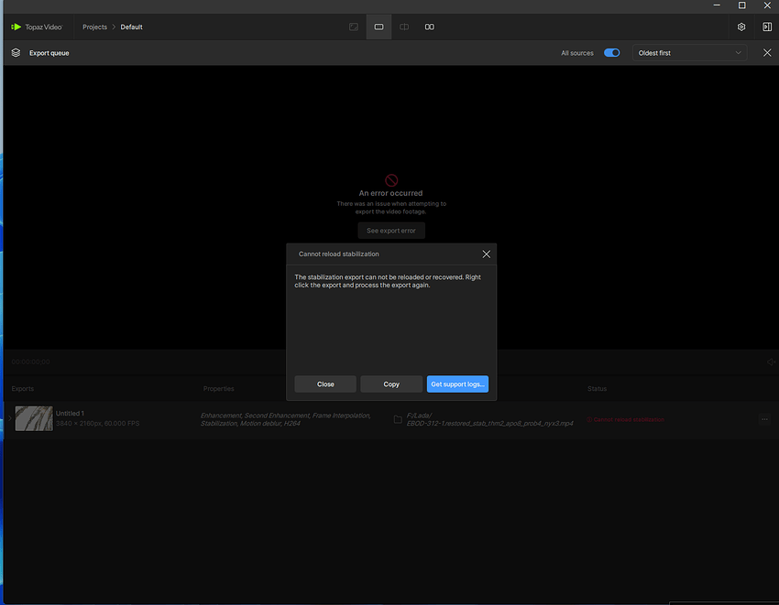Click the Topaz Video logo
Viewport: 779px width, 605px height.
pos(37,27)
